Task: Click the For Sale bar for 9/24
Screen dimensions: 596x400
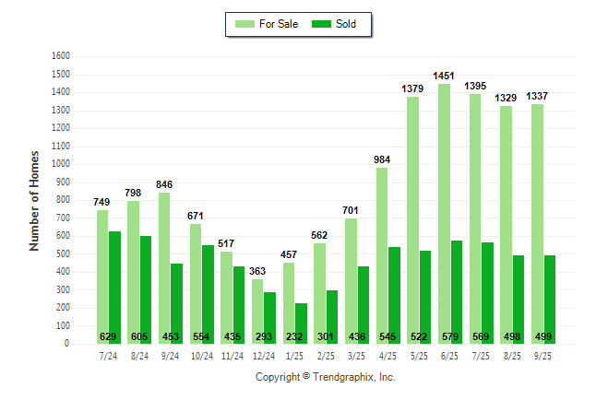Action: click(164, 267)
